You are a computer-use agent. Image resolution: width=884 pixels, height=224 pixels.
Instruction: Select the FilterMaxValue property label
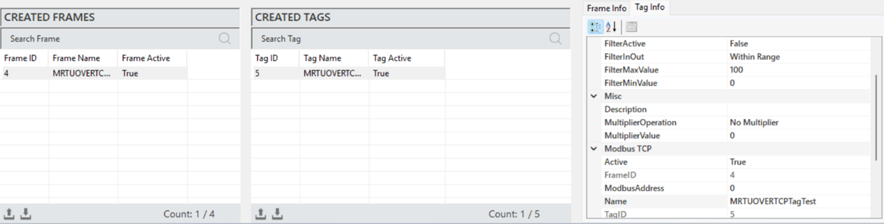[x=631, y=70]
